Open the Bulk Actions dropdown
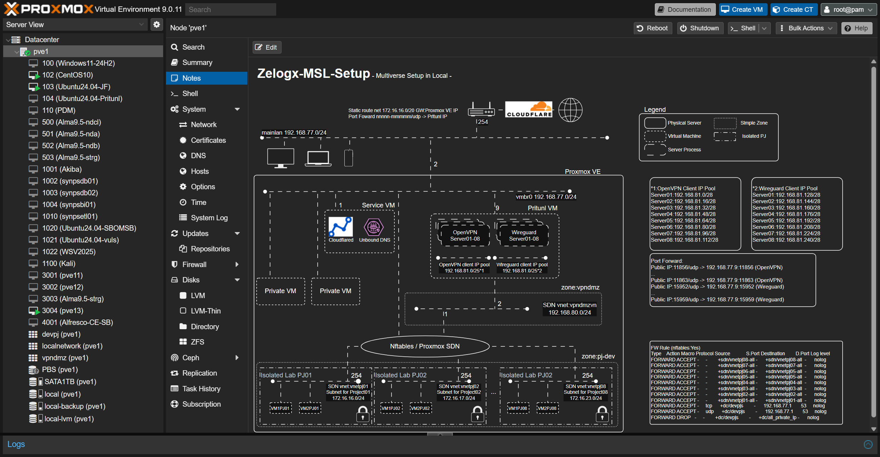Image resolution: width=880 pixels, height=457 pixels. (805, 28)
